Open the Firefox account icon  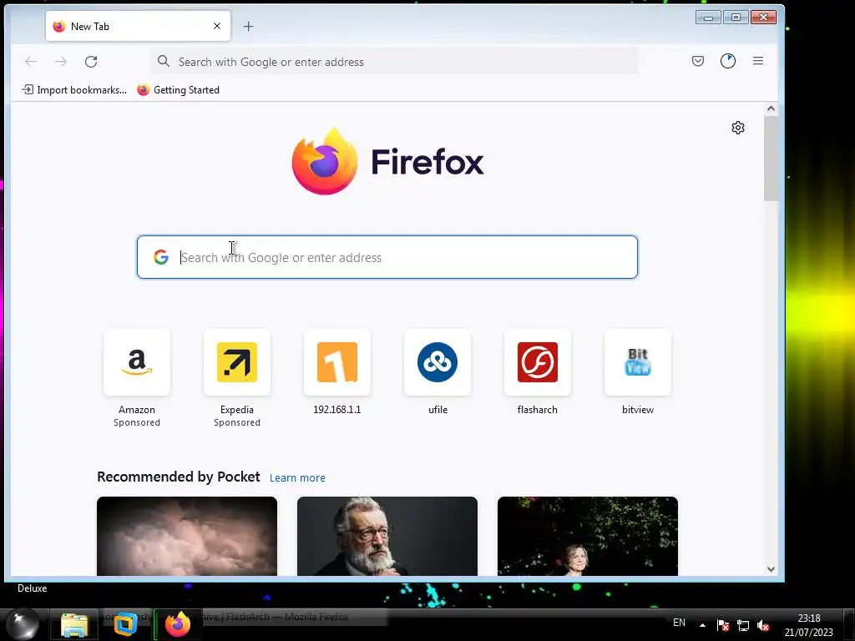click(x=728, y=61)
